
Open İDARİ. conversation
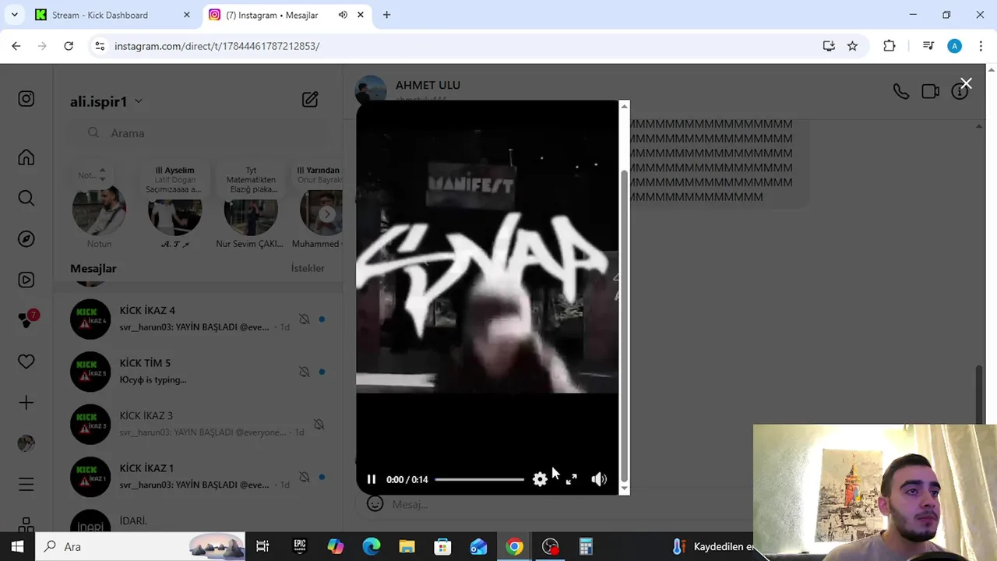tap(198, 520)
